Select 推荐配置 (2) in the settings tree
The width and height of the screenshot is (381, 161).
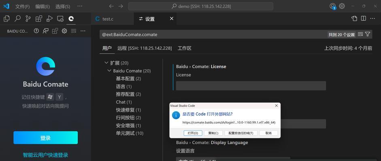(128, 94)
